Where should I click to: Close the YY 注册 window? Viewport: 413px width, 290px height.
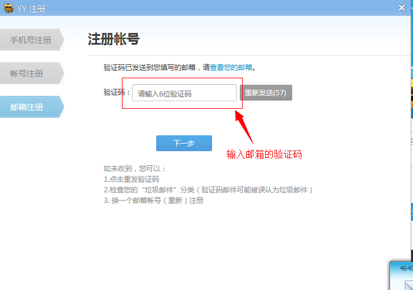click(402, 8)
